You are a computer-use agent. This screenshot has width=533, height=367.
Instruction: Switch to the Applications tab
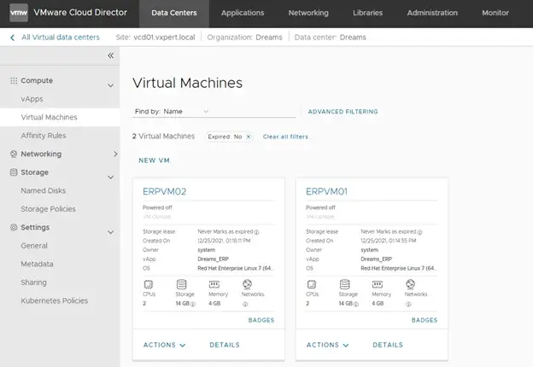pos(243,13)
